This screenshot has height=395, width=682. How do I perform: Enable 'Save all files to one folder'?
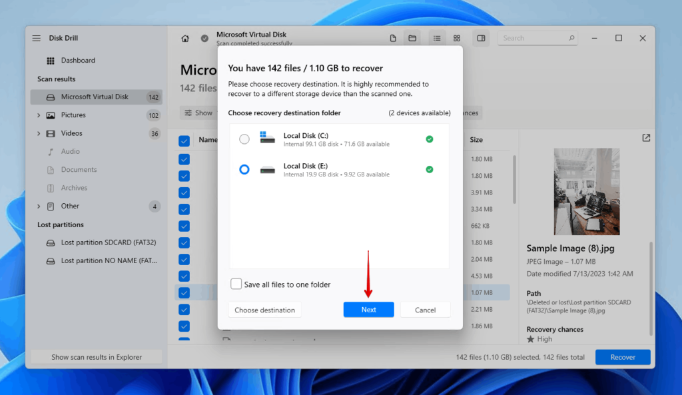[x=236, y=284]
